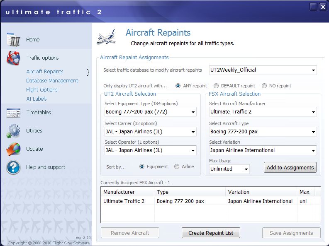This screenshot has height=246, width=329.
Task: Select ANY repaint radio button
Action: pos(178,86)
